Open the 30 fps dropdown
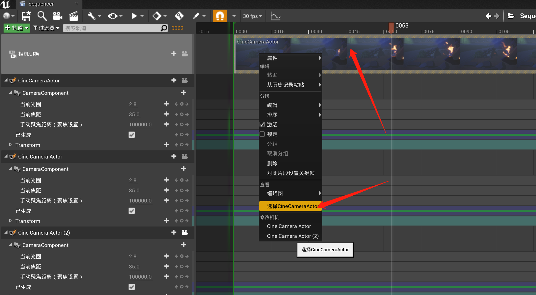Viewport: 536px width, 295px height. tap(252, 16)
